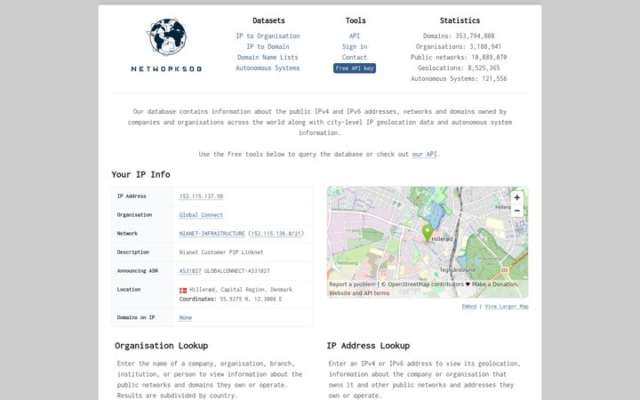Click Hillerød, Capital Region, Denmark text
This screenshot has height=400, width=640.
(241, 290)
